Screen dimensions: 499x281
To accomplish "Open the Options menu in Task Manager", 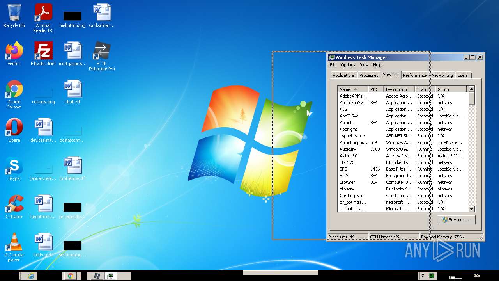I will click(x=348, y=65).
